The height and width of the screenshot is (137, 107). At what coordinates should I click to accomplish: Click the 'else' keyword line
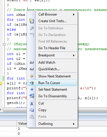11,29
